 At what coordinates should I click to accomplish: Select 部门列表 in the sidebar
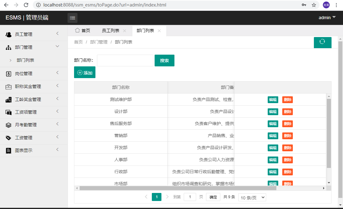[x=25, y=60]
